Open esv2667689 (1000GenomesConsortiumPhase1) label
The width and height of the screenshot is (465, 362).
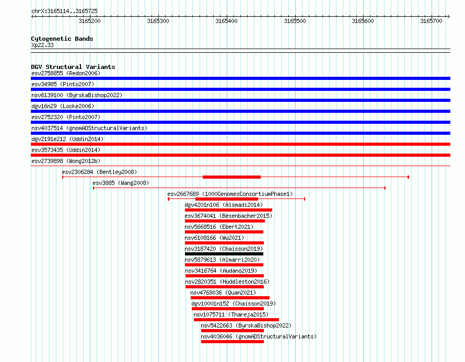(230, 194)
